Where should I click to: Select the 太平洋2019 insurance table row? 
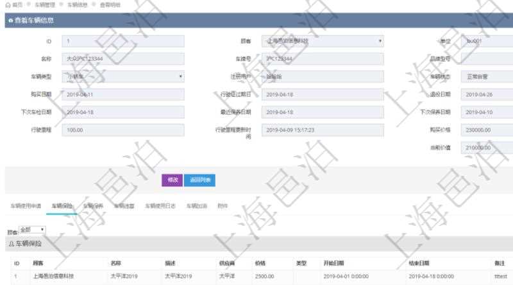(x=256, y=276)
